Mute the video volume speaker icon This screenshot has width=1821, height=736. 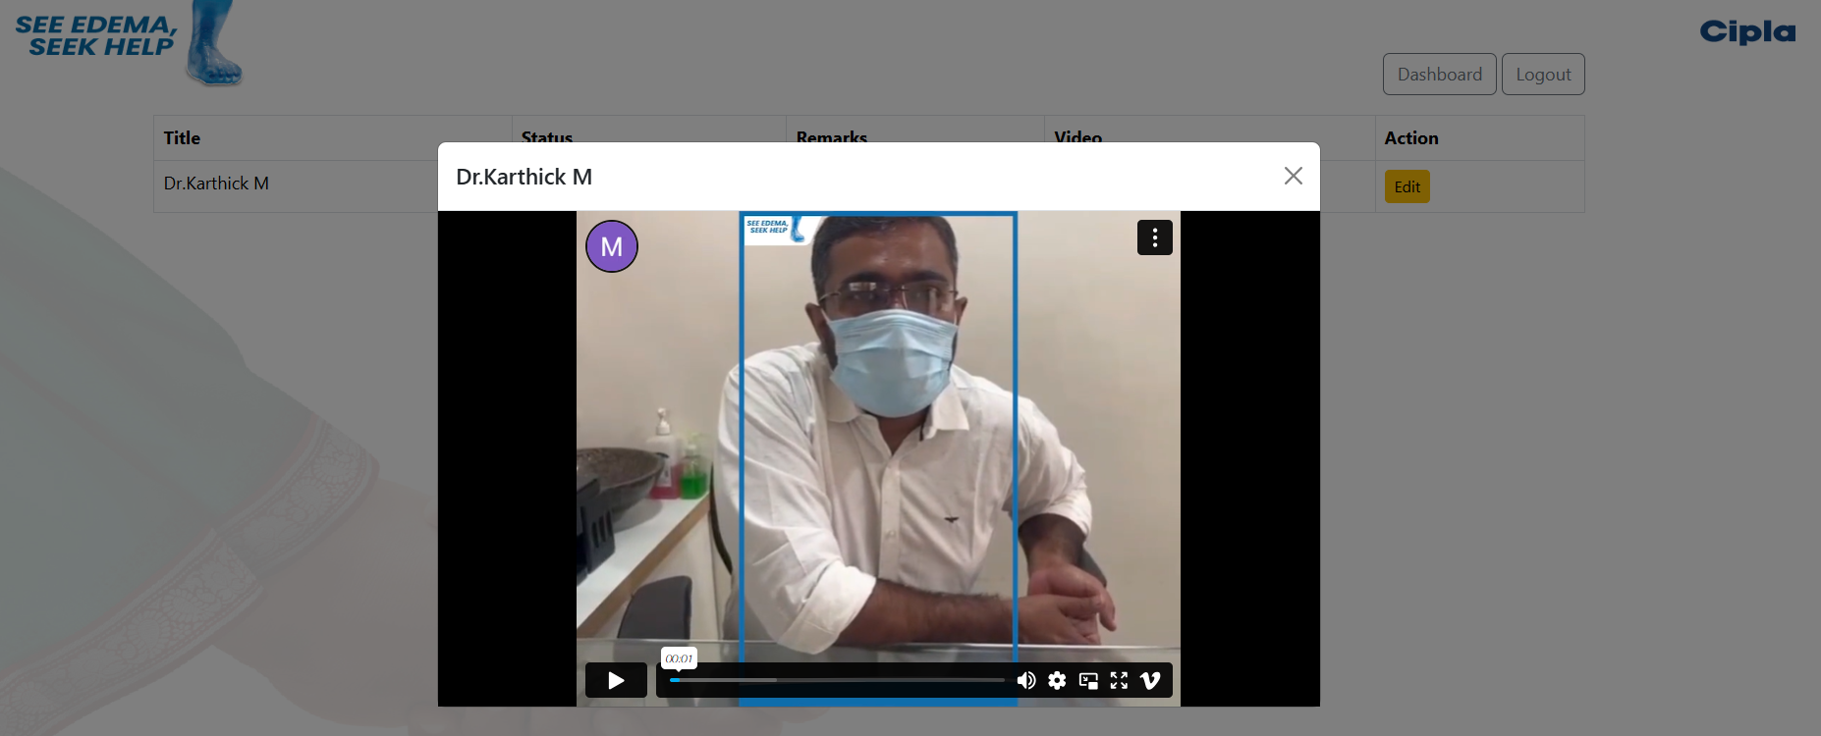1025,680
